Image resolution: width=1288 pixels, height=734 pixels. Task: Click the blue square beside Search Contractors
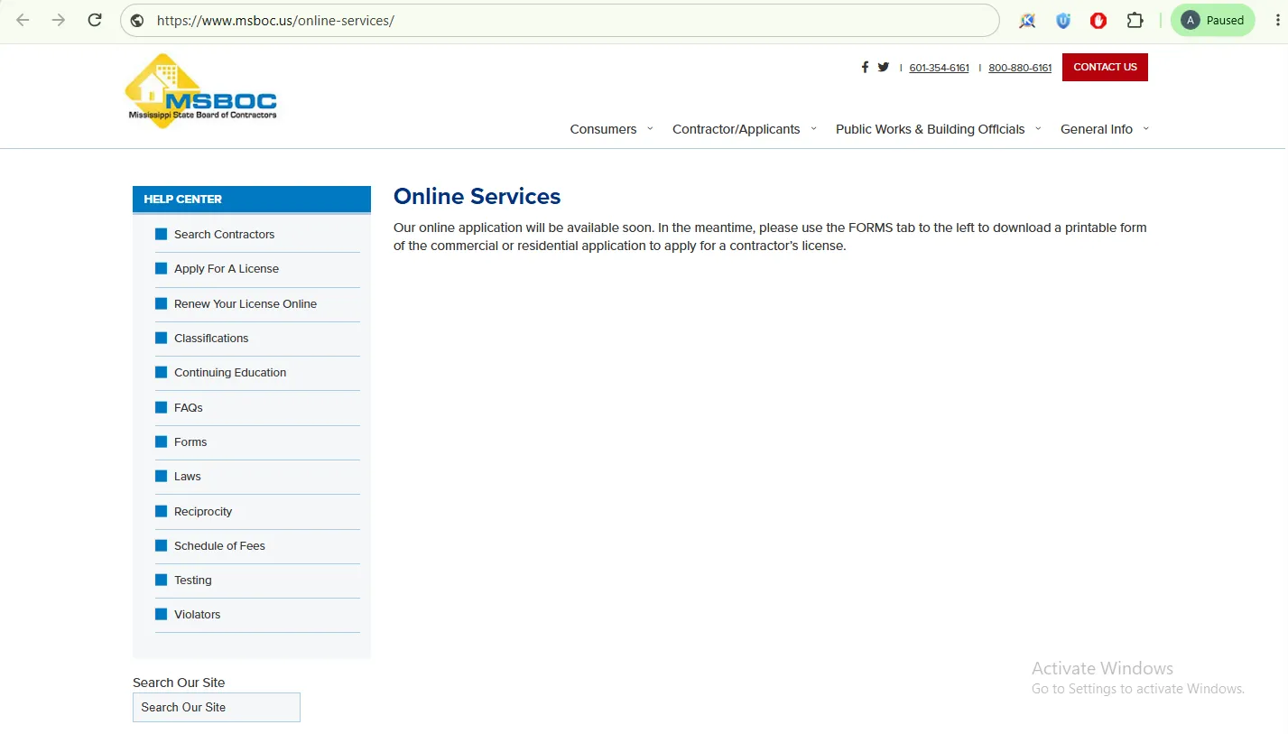coord(162,234)
